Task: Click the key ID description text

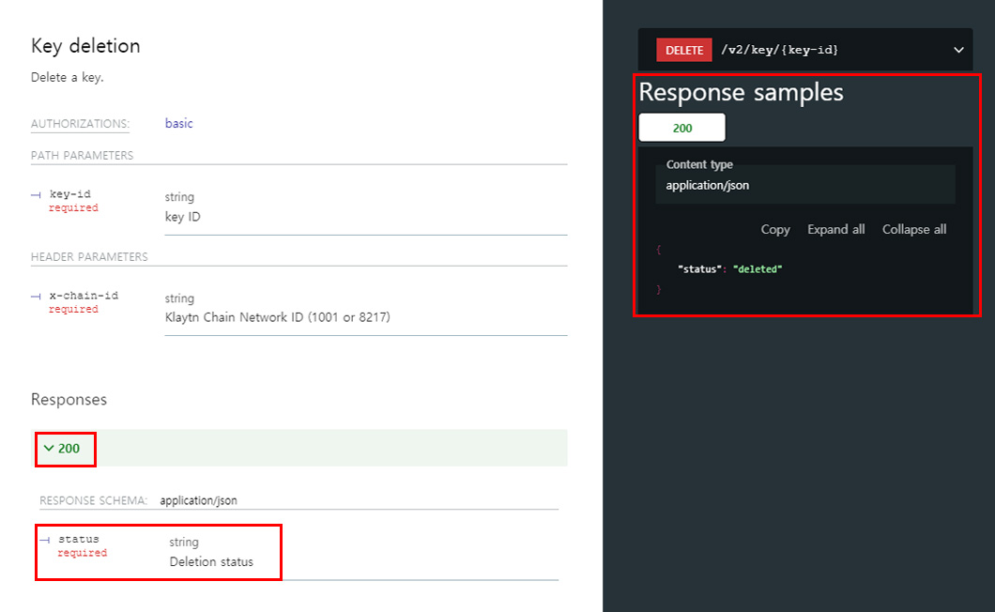Action: (183, 217)
